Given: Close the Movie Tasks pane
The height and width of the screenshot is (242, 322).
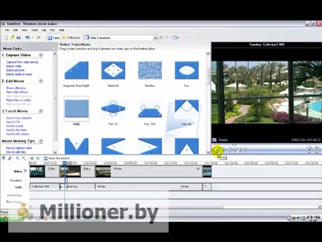Looking at the screenshot, I should 53,48.
